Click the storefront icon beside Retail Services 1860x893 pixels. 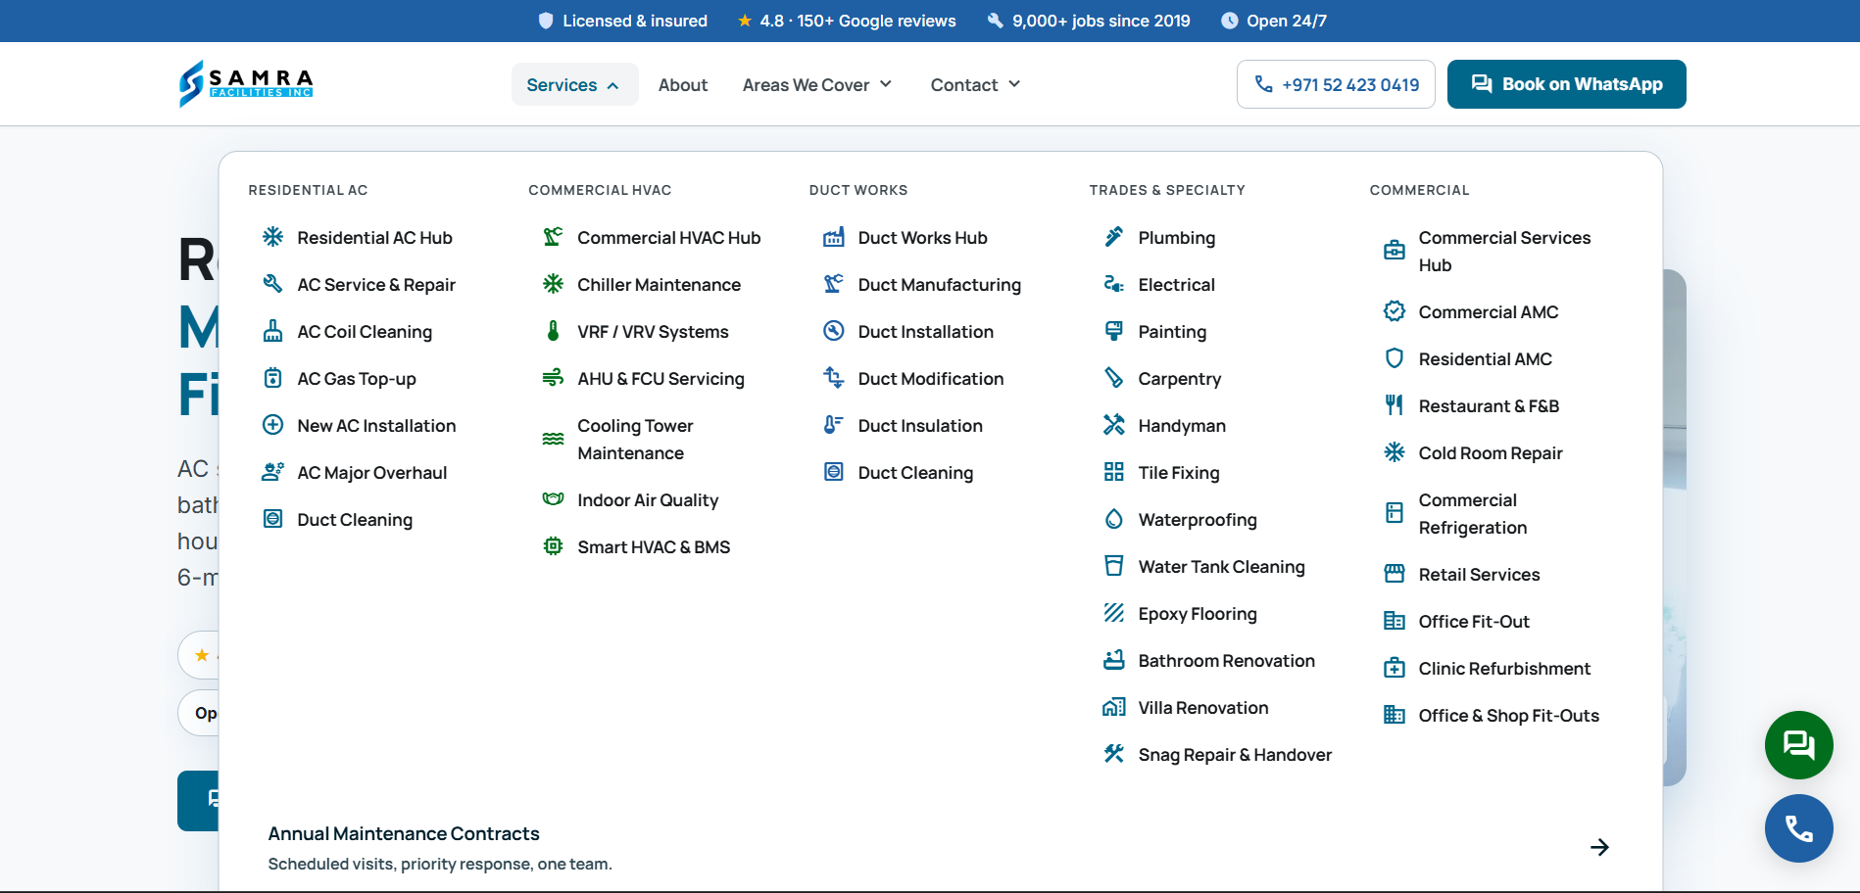[x=1394, y=574]
